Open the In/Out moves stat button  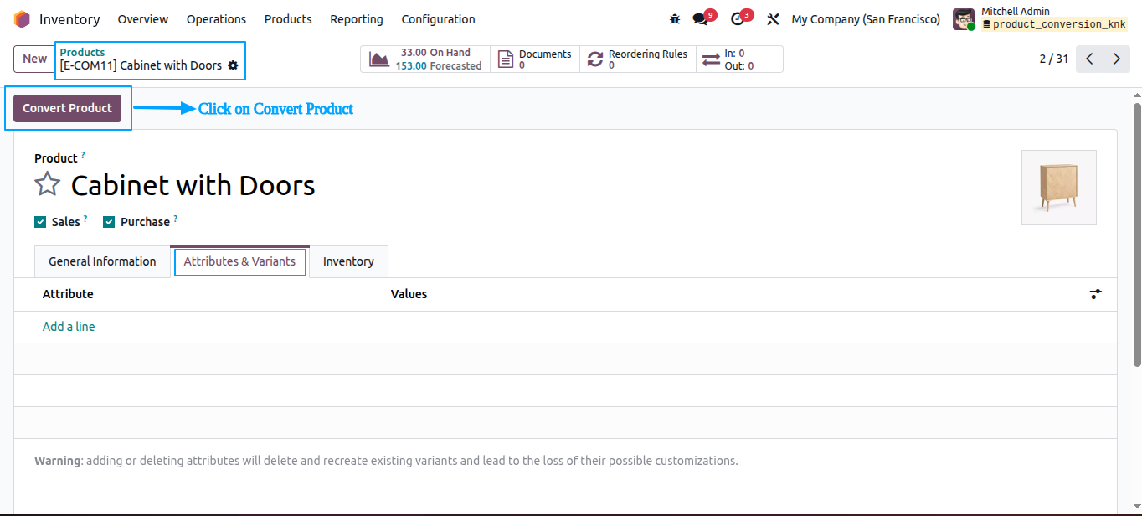pos(739,59)
